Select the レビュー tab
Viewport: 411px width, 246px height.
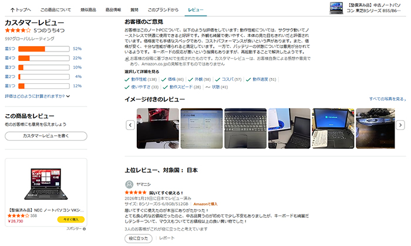pyautogui.click(x=196, y=10)
